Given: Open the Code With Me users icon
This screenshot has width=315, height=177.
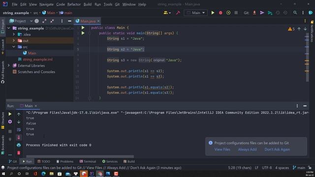Looking at the screenshot, I should [167, 13].
